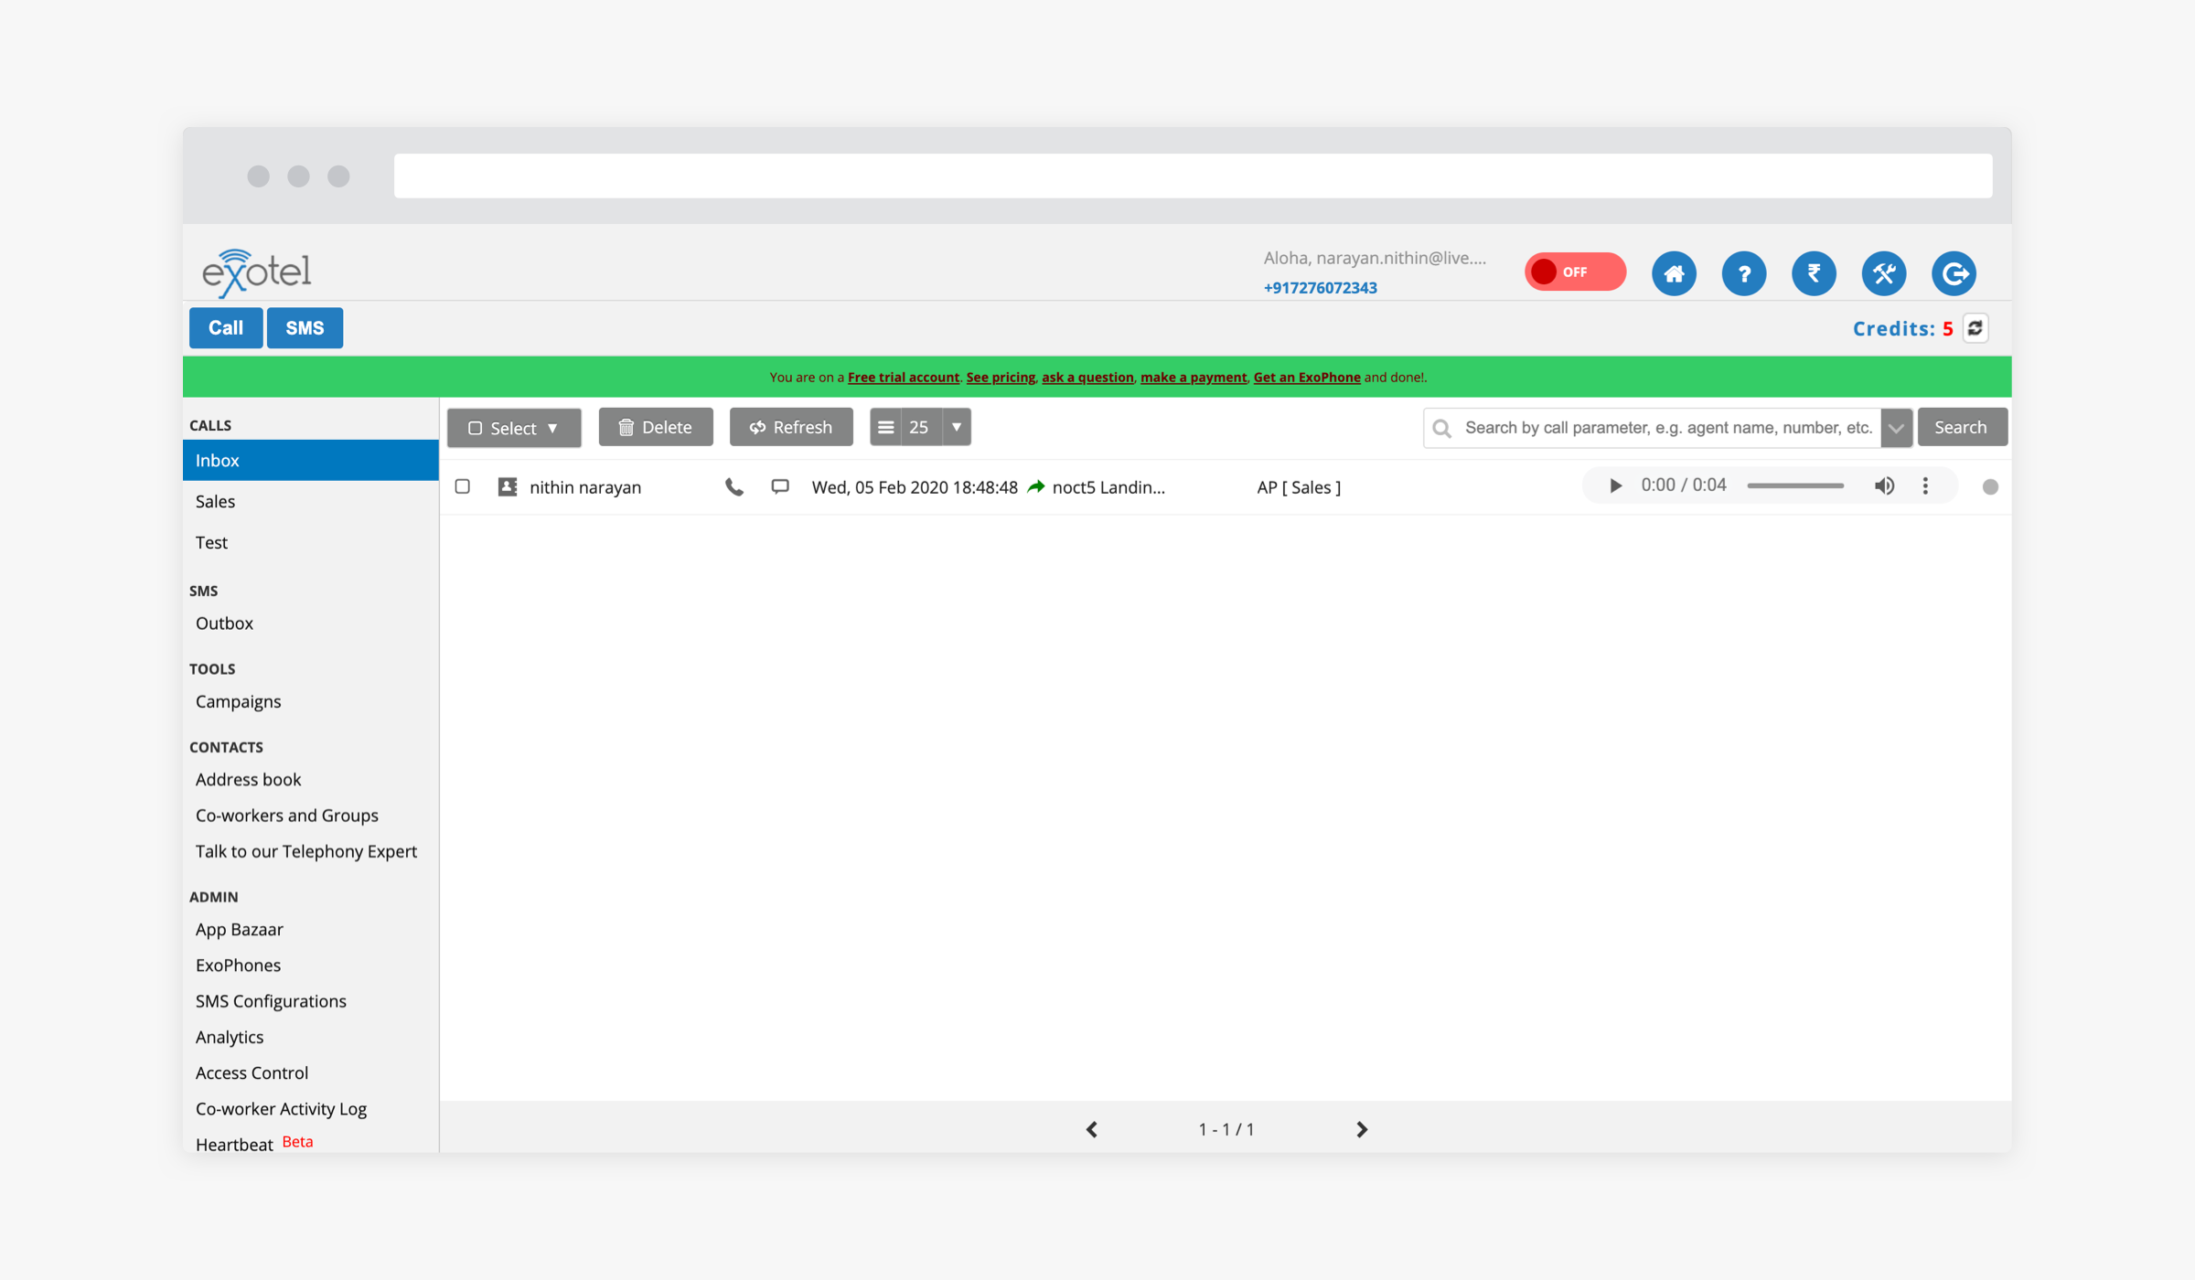2195x1280 pixels.
Task: Open the help question mark icon
Action: tap(1743, 273)
